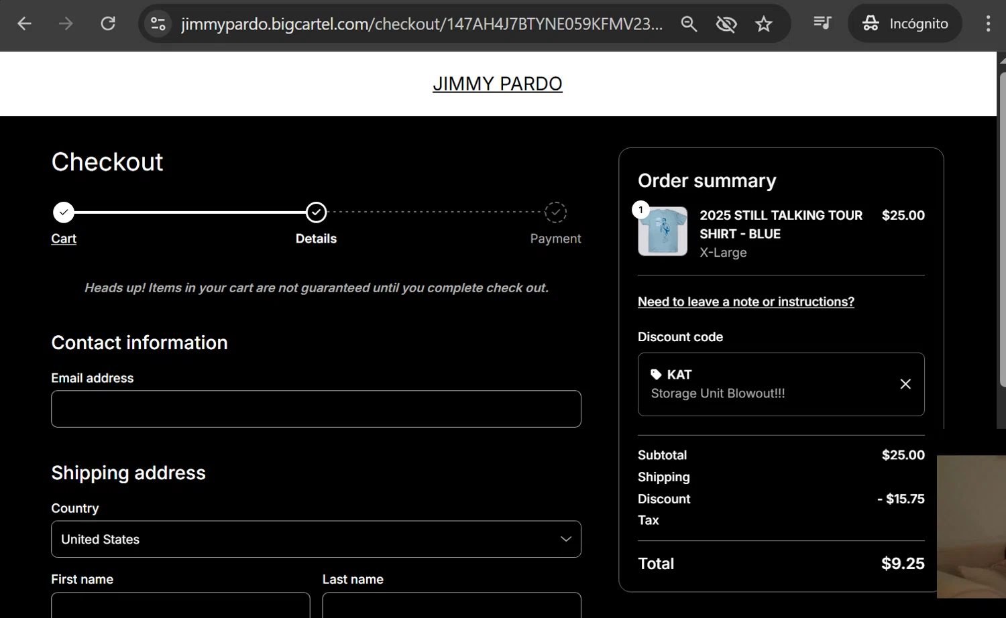Click the picture-in-picture video overlay
1006x618 pixels.
pyautogui.click(x=971, y=527)
